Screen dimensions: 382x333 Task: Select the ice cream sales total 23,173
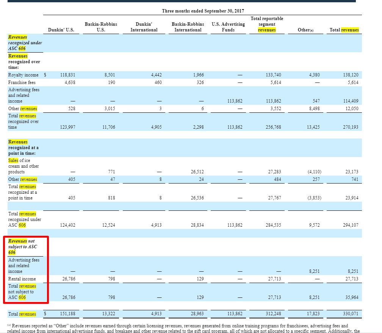point(352,172)
